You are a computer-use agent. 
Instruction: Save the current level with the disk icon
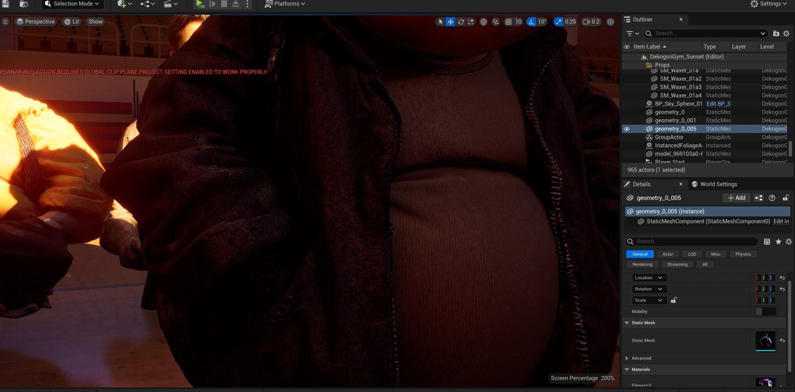coord(5,4)
